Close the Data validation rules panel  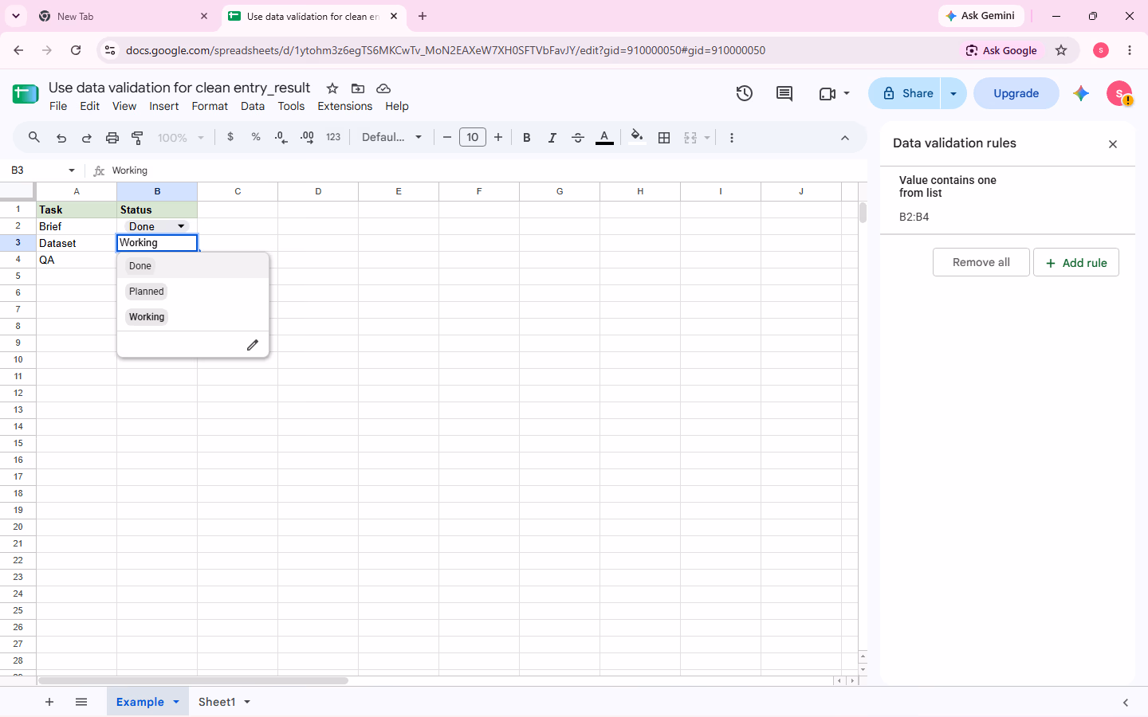click(x=1113, y=144)
